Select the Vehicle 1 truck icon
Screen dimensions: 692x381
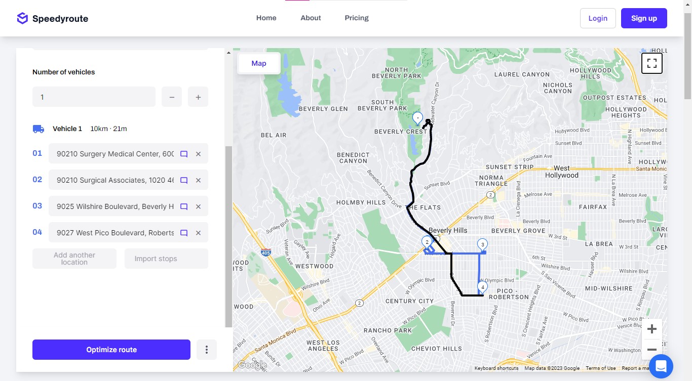[x=38, y=129]
